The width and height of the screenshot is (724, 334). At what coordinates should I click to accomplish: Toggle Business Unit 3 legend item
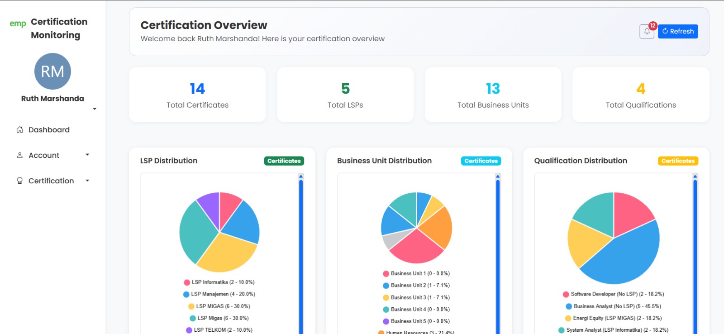(416, 297)
